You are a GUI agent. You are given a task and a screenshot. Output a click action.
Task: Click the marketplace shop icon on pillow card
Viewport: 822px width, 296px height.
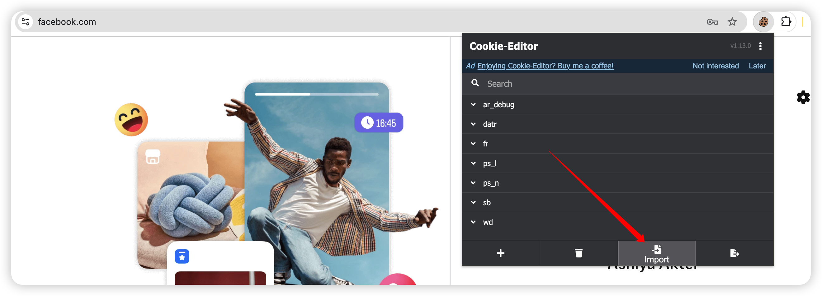(153, 156)
